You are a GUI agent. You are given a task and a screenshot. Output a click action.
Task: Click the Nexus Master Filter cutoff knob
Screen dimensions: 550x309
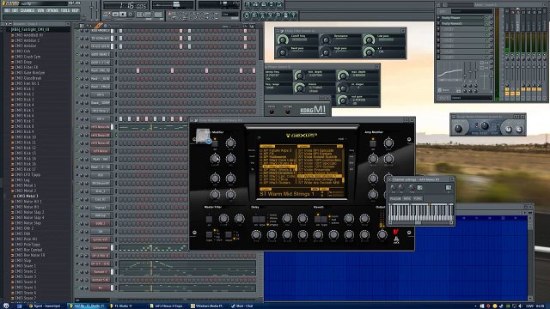(223, 219)
